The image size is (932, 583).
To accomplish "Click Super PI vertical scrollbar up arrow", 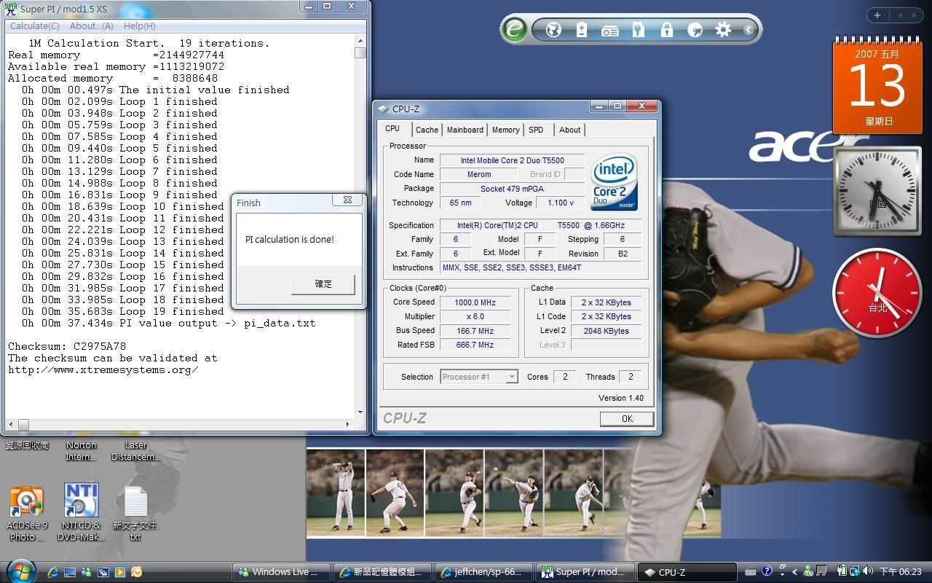I will pyautogui.click(x=360, y=42).
